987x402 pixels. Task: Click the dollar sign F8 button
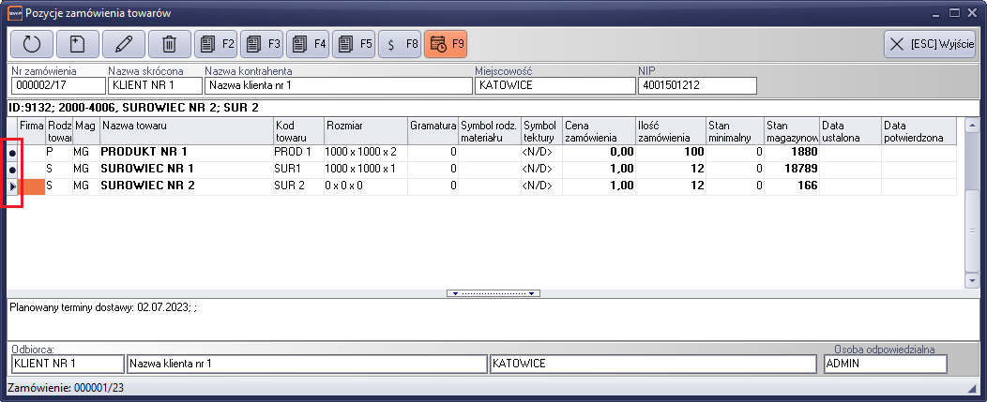(x=400, y=43)
